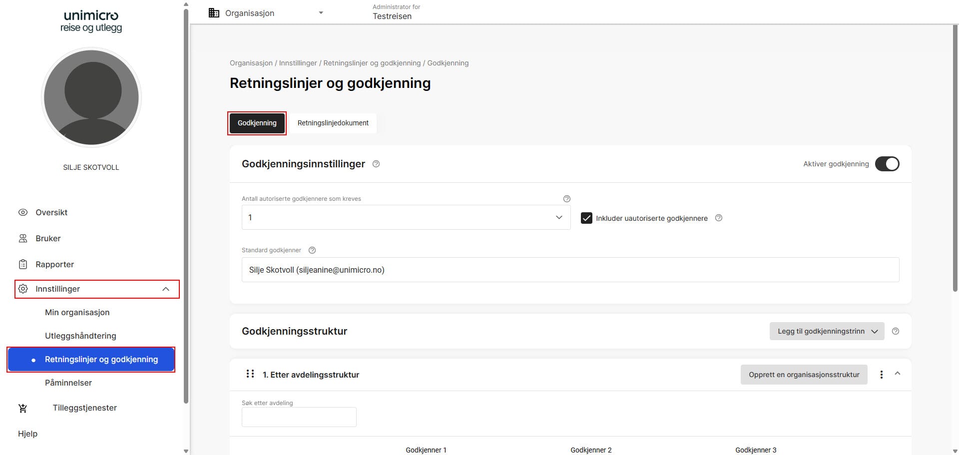Screen dimensions: 959x455
Task: Click the drag handle beside Etter avdelingsstruktur
Action: [250, 374]
